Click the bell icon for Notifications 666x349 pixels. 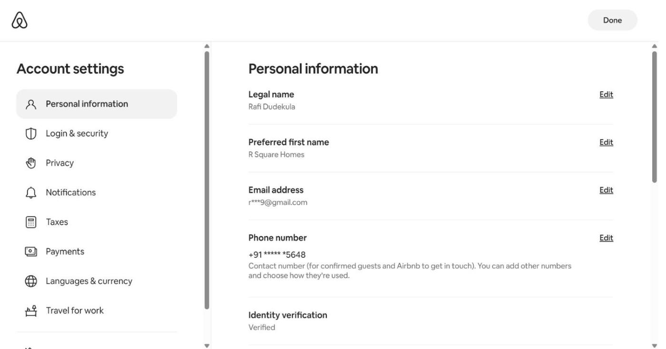click(31, 193)
